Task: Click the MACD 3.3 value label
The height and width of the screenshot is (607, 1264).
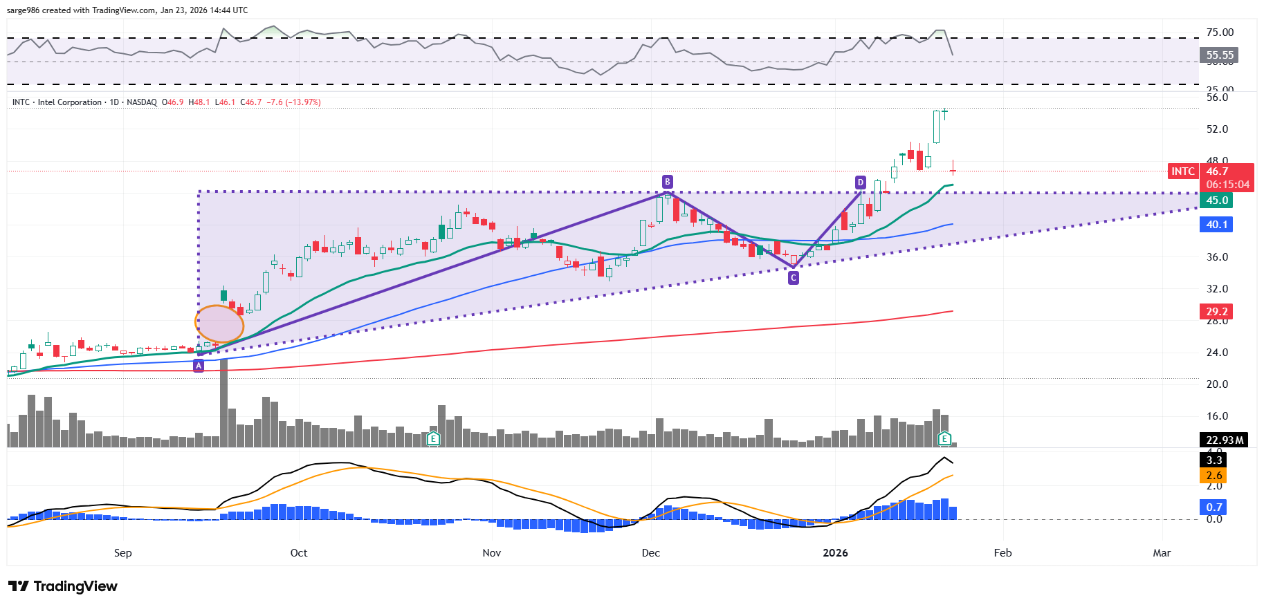Action: (x=1213, y=460)
